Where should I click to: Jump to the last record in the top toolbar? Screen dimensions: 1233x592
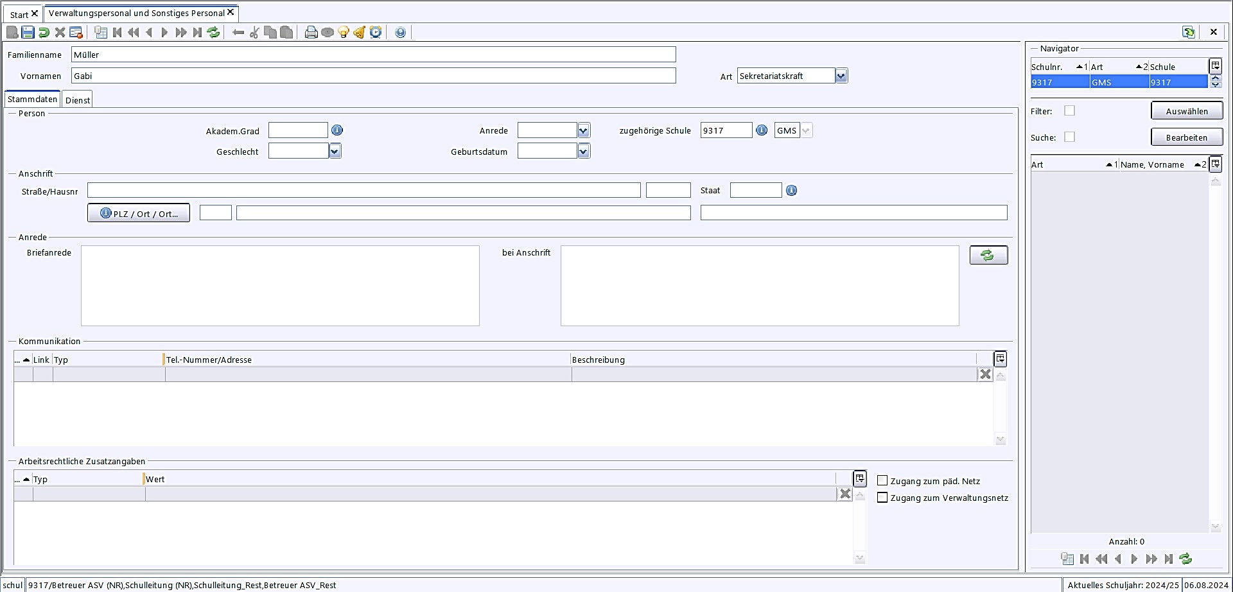pyautogui.click(x=197, y=32)
